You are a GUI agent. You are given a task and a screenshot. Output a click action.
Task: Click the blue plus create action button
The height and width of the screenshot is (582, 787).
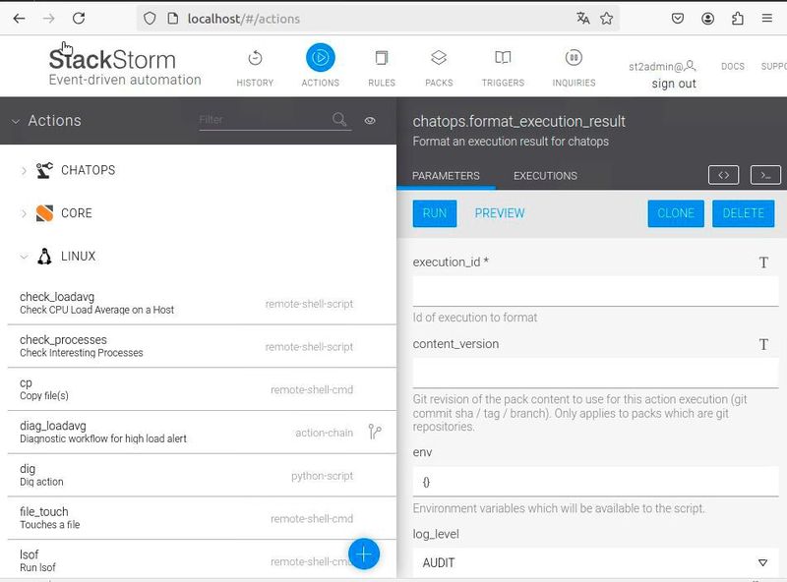pyautogui.click(x=364, y=553)
